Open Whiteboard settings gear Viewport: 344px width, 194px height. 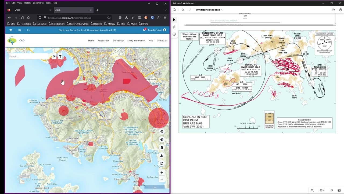click(x=340, y=10)
